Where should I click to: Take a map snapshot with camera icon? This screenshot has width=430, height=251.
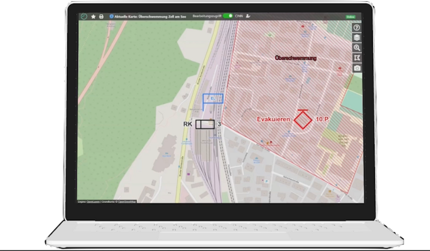pyautogui.click(x=357, y=68)
